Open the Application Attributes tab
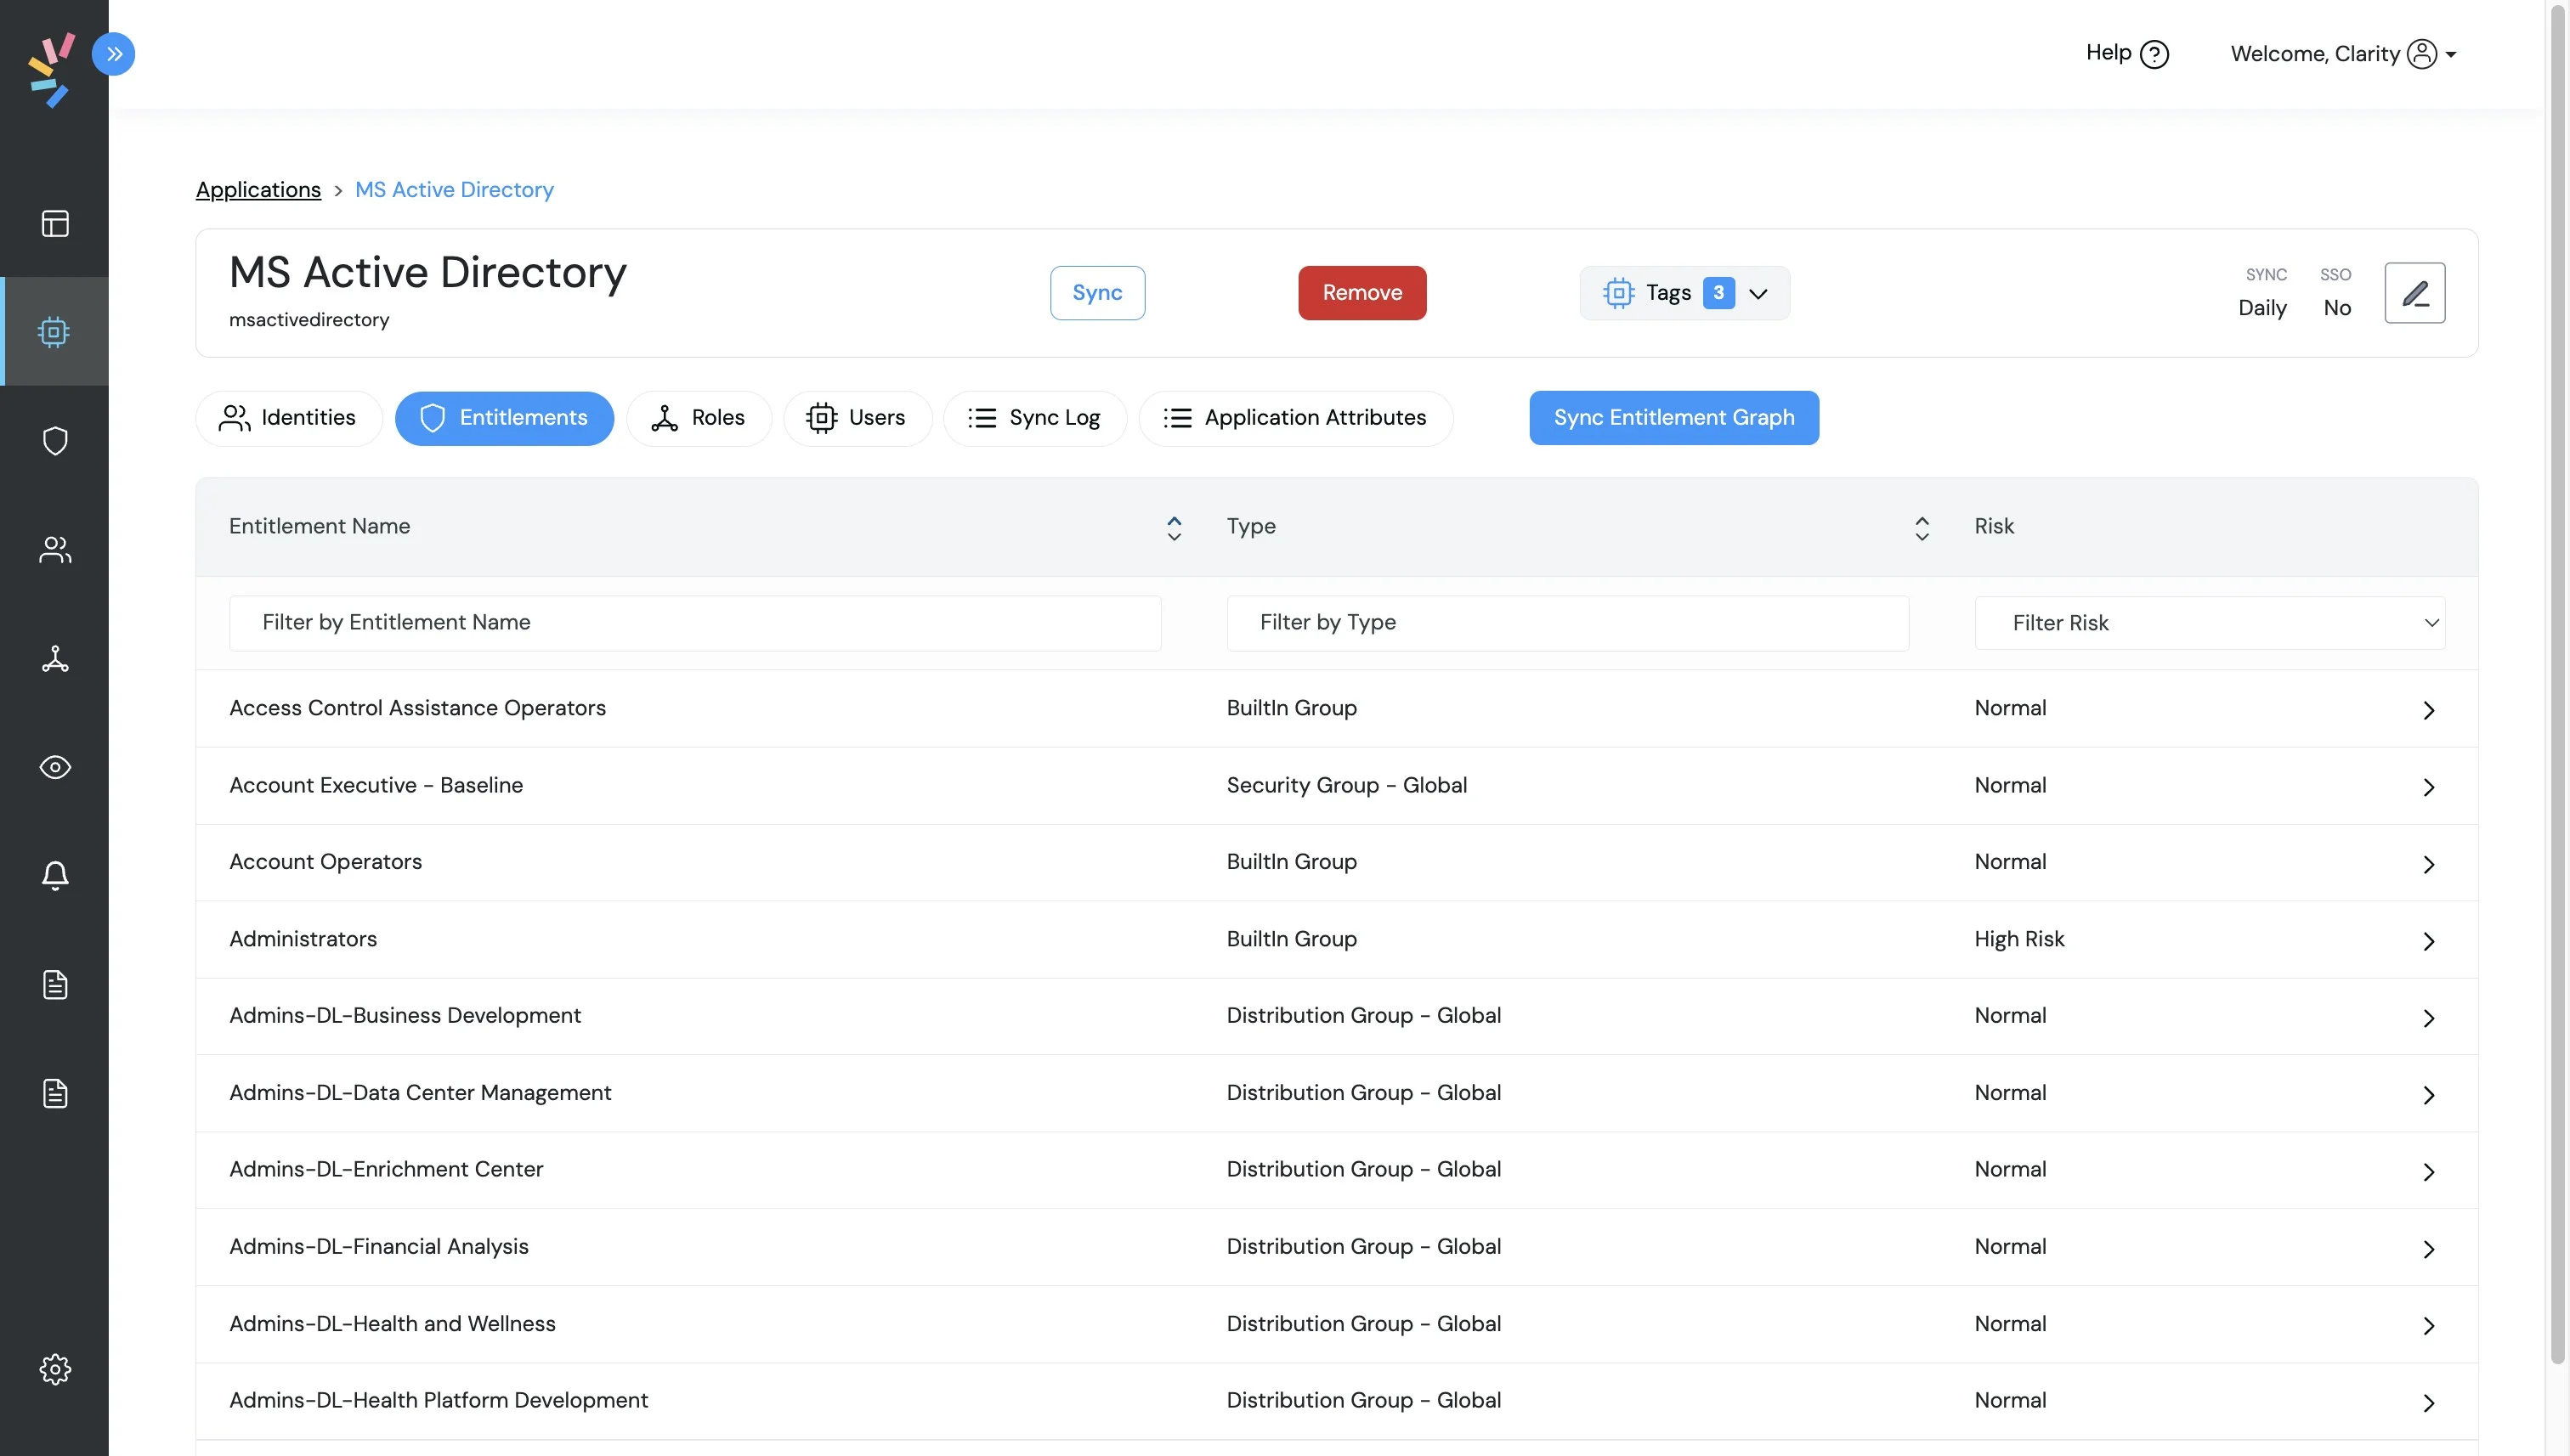Screen dimensions: 2570x1456 pos(1295,418)
